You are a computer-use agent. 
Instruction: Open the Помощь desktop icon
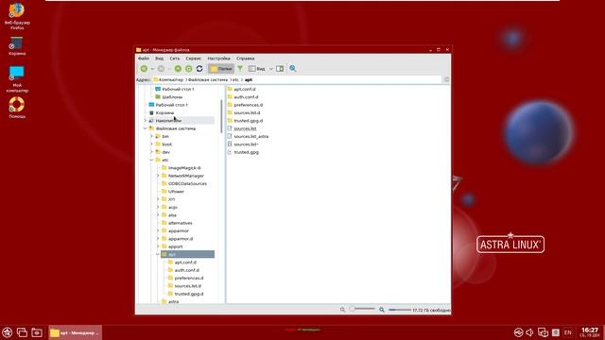point(17,107)
